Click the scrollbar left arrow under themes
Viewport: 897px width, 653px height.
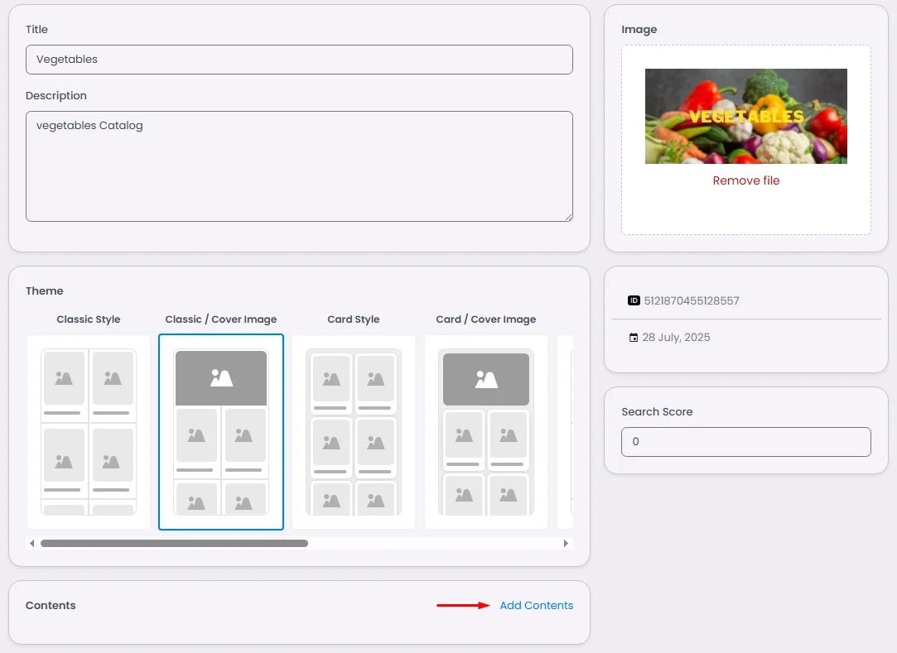(32, 543)
